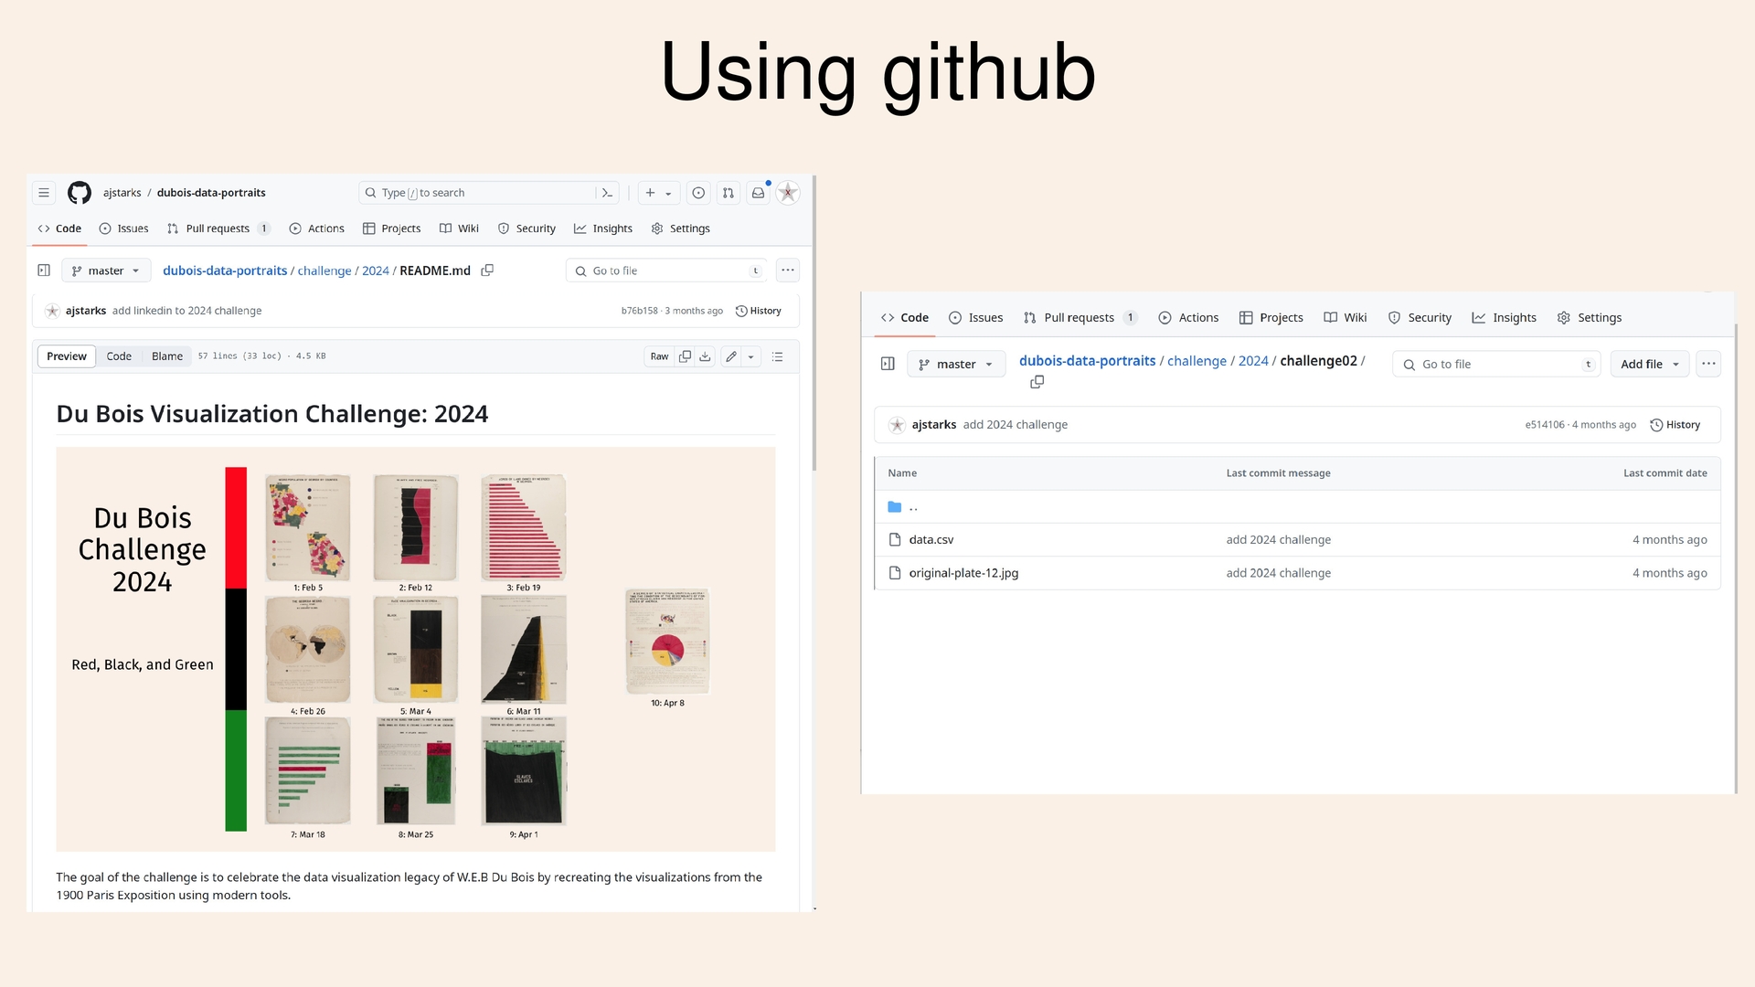Click the '1: Feb 5' plate thumbnail
Viewport: 1755px width, 987px height.
(308, 528)
